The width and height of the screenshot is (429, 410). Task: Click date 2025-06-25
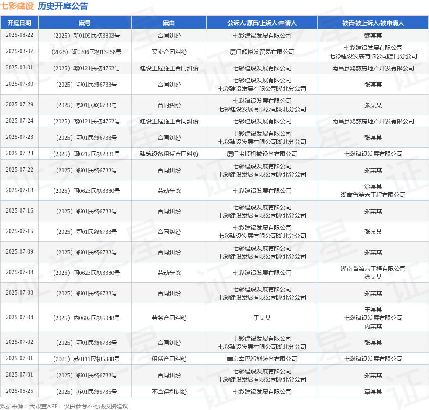(19, 391)
